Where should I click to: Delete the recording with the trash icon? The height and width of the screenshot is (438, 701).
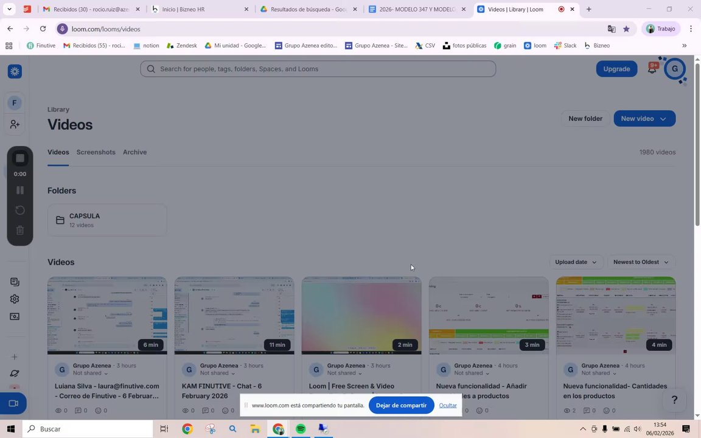click(19, 230)
